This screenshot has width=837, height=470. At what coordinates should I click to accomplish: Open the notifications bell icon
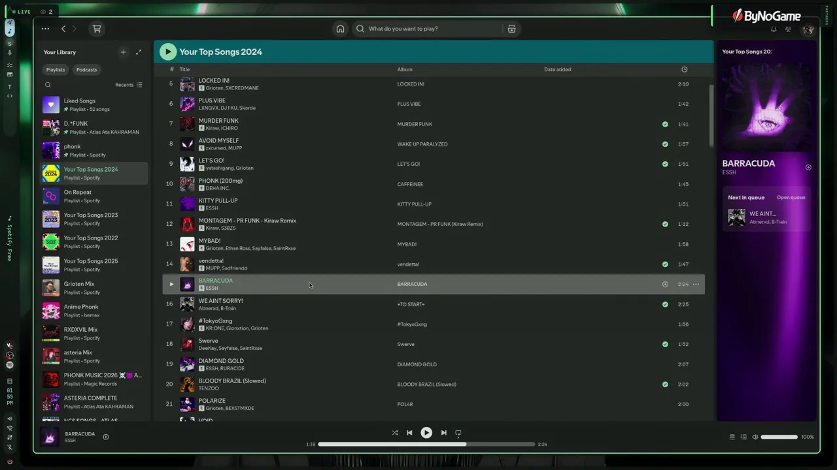pyautogui.click(x=774, y=29)
